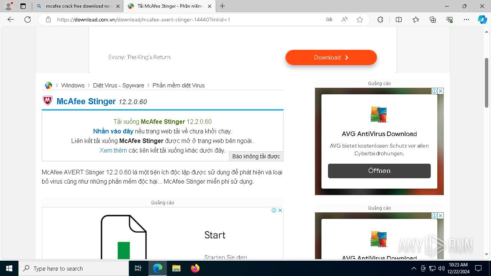The image size is (491, 276).
Task: Select the Tải McAfee Stinger tab
Action: [x=169, y=6]
